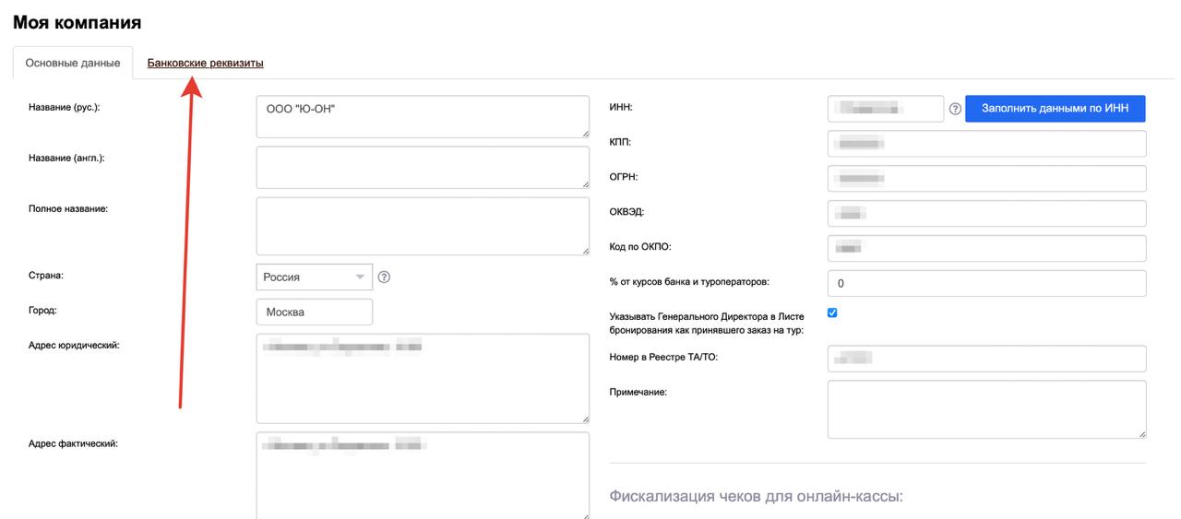Click the ОКВЭД input field
The width and height of the screenshot is (1181, 519).
click(986, 213)
